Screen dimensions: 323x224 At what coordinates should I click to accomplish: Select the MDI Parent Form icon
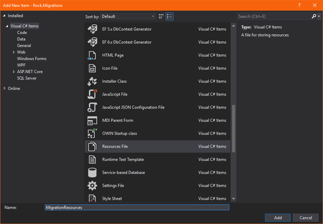pos(92,120)
